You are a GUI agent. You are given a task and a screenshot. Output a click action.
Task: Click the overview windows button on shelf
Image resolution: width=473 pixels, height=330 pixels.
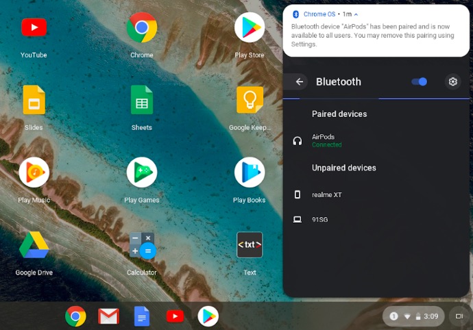point(459,316)
